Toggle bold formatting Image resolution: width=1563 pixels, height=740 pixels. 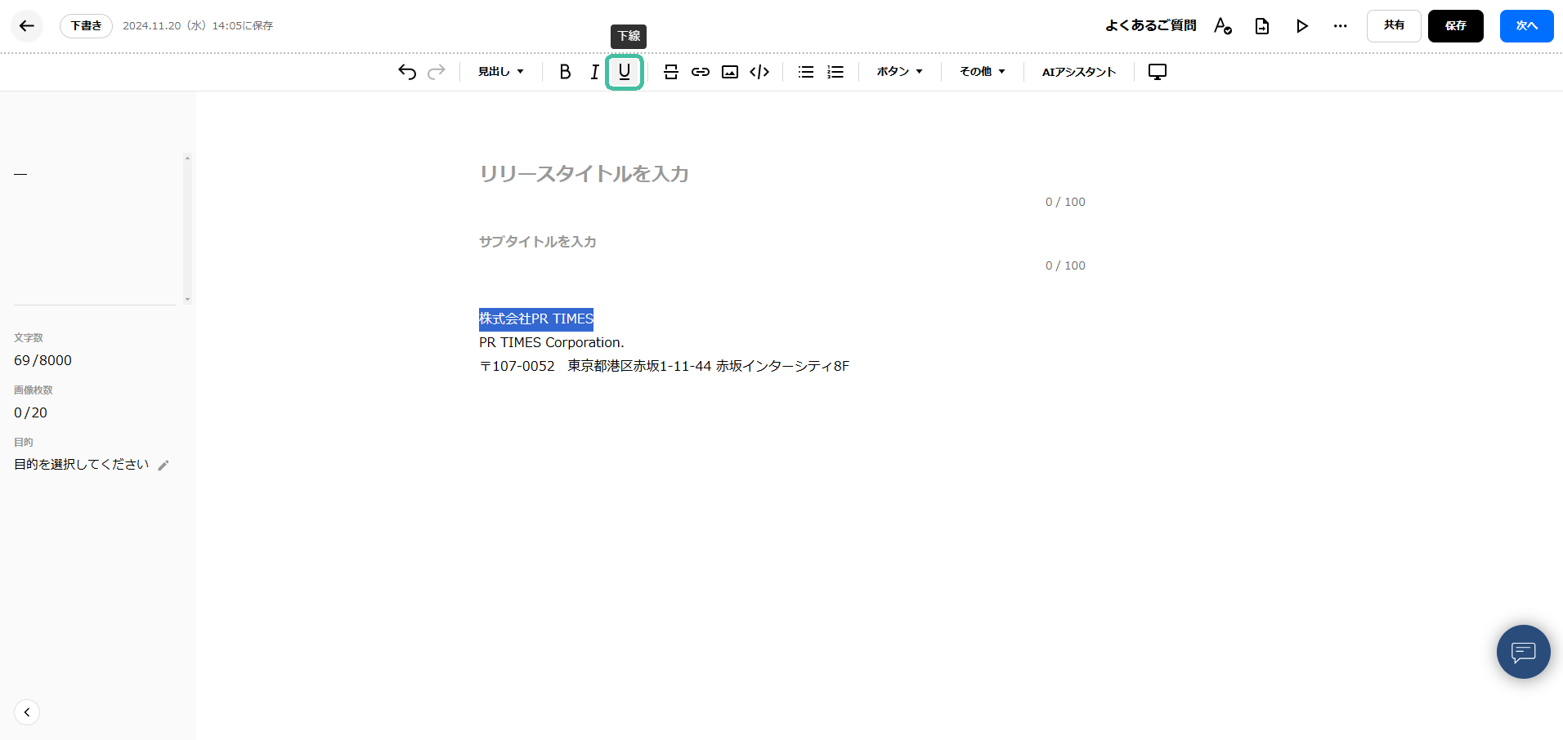point(565,72)
